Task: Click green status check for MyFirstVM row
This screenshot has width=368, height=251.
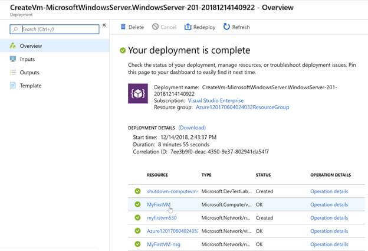Action: coord(137,204)
